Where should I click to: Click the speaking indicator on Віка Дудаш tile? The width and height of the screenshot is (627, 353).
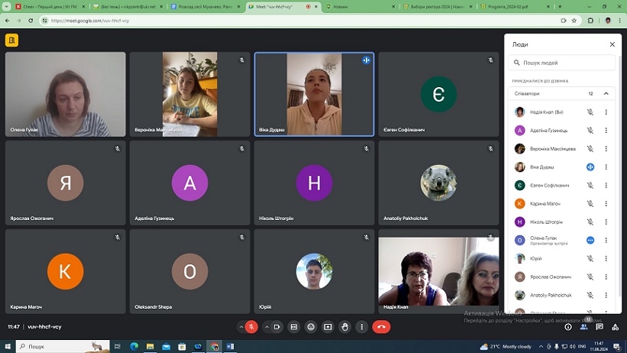[x=366, y=60]
